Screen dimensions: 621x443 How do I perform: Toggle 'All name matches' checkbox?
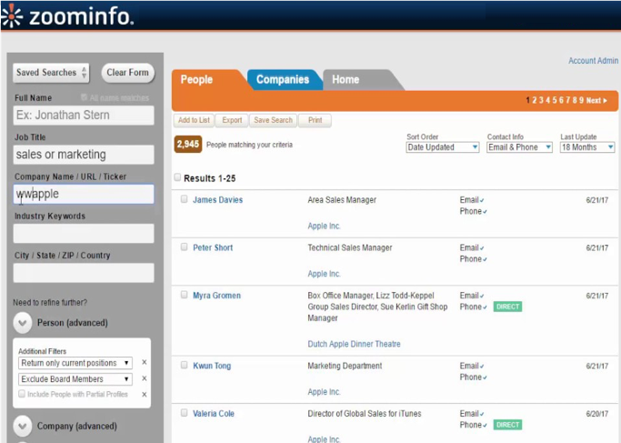coord(84,97)
